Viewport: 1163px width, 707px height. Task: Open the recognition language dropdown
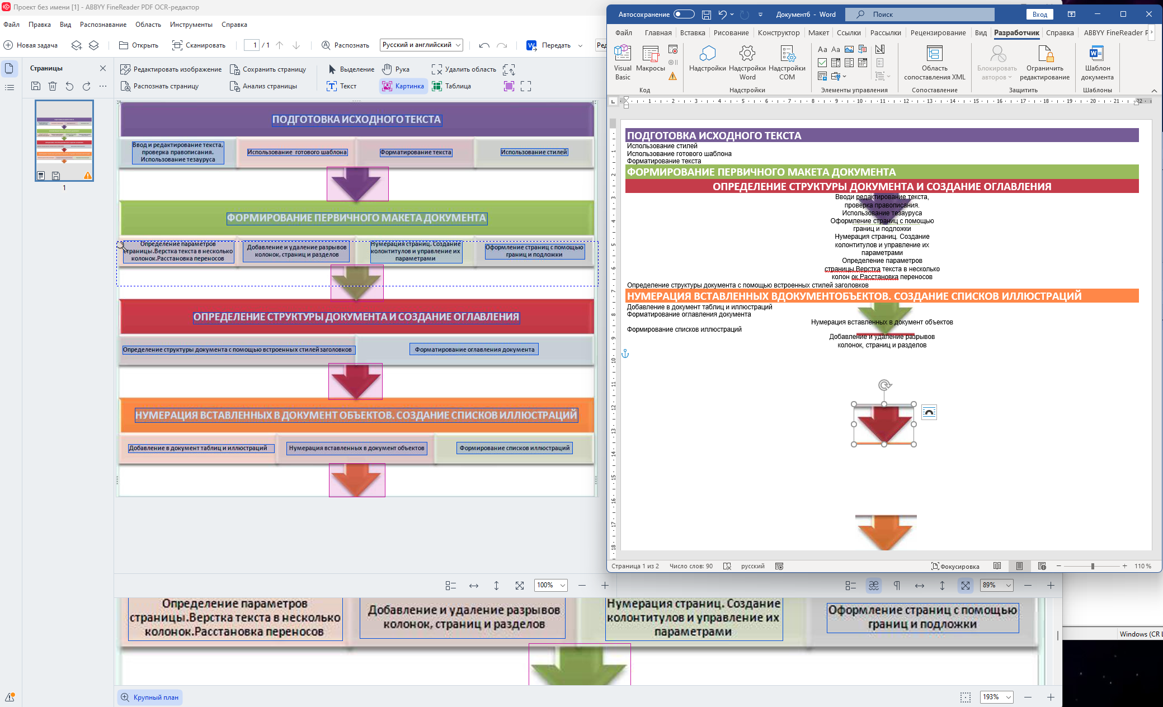click(421, 45)
